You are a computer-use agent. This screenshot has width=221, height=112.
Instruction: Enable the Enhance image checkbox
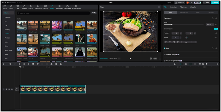click(x=165, y=54)
